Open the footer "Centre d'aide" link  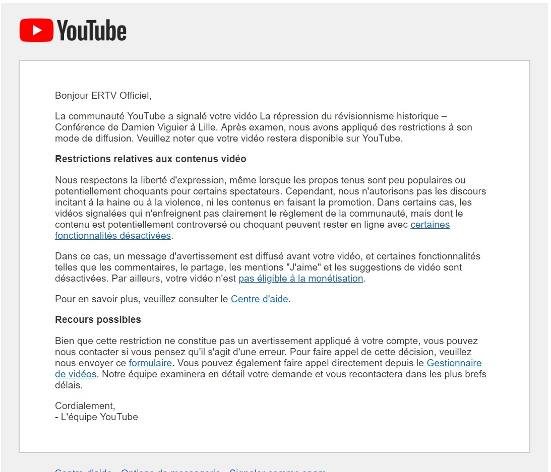[x=83, y=470]
